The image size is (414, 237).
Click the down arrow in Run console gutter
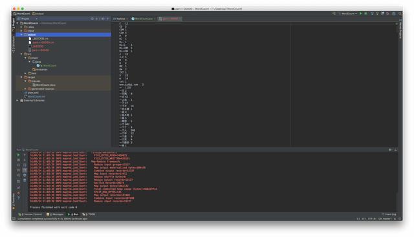(25, 160)
